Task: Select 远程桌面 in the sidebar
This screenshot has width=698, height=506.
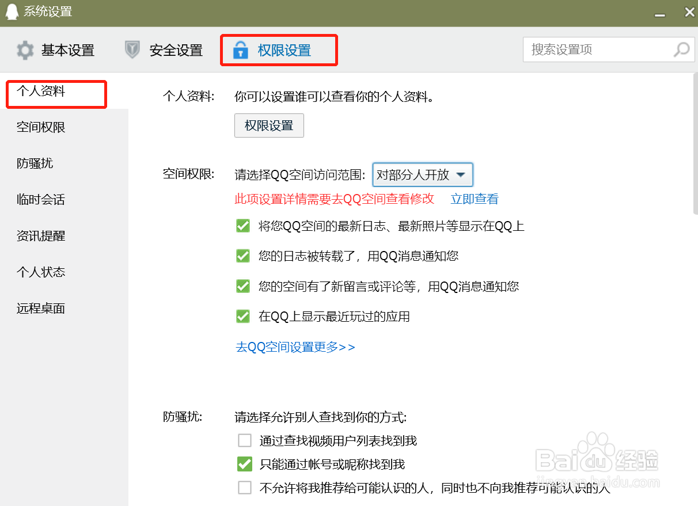Action: (64, 309)
